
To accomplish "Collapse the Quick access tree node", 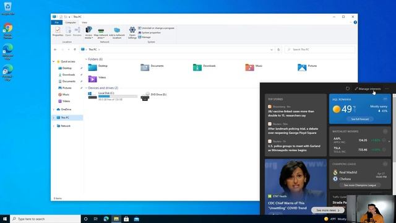I will [x=54, y=61].
